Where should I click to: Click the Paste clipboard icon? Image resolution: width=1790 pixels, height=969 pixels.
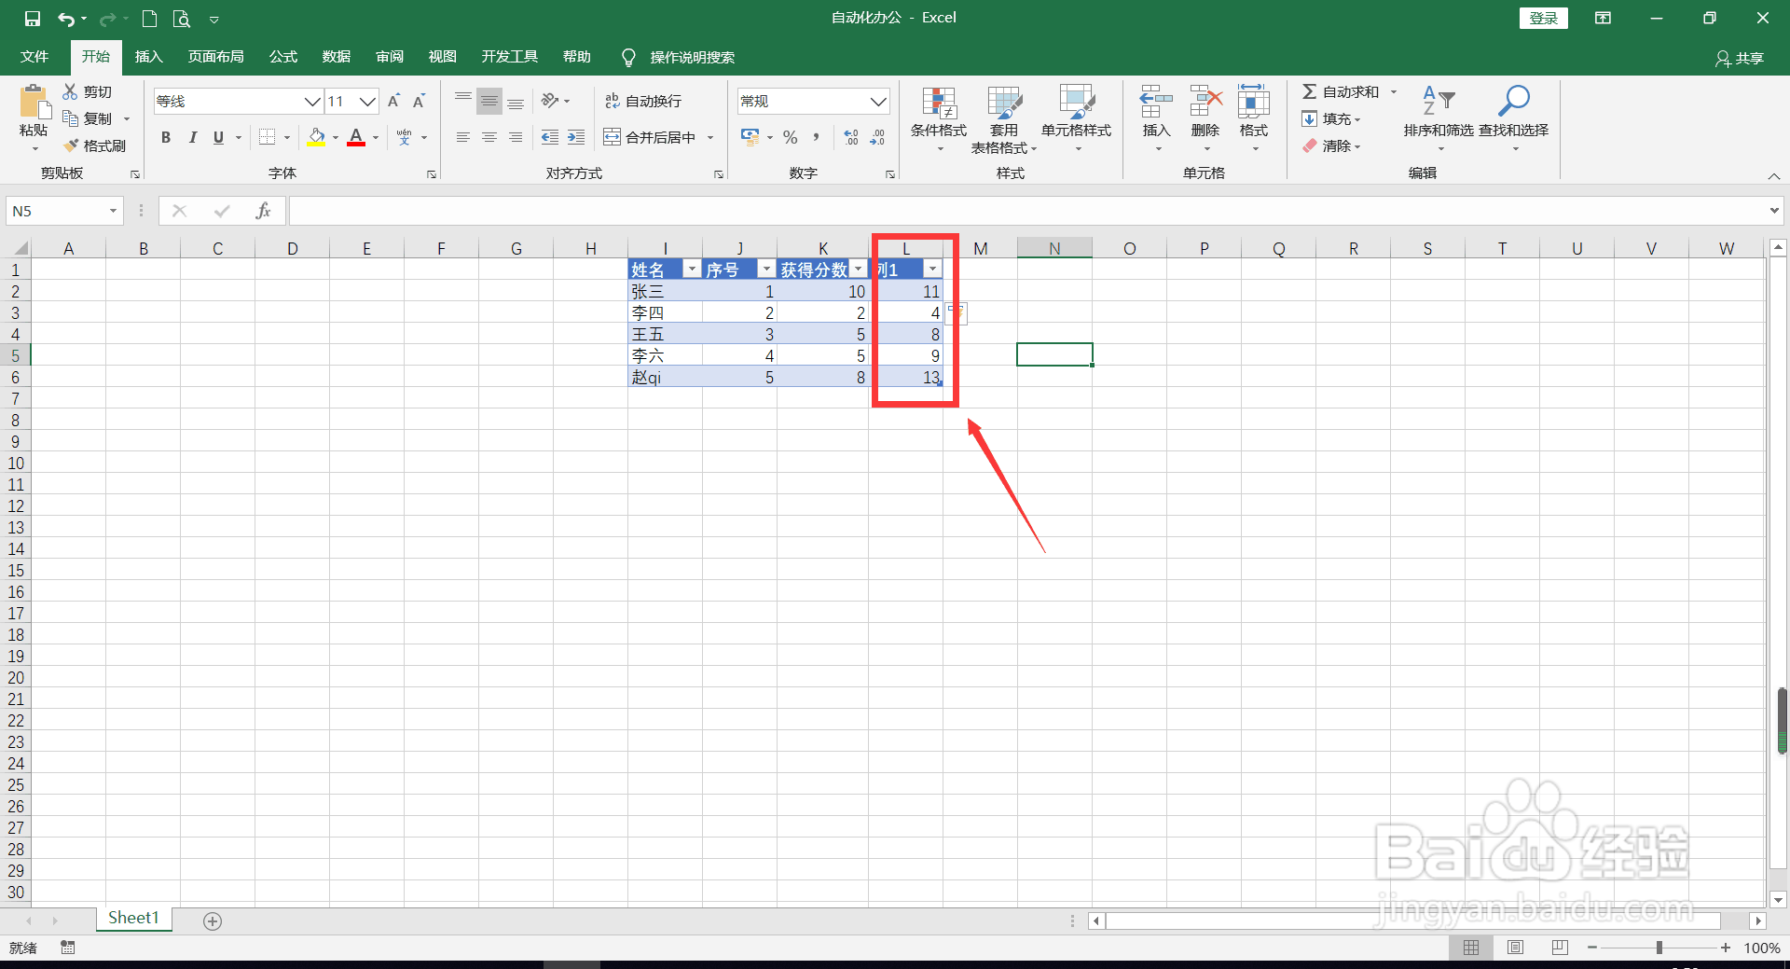[x=34, y=102]
